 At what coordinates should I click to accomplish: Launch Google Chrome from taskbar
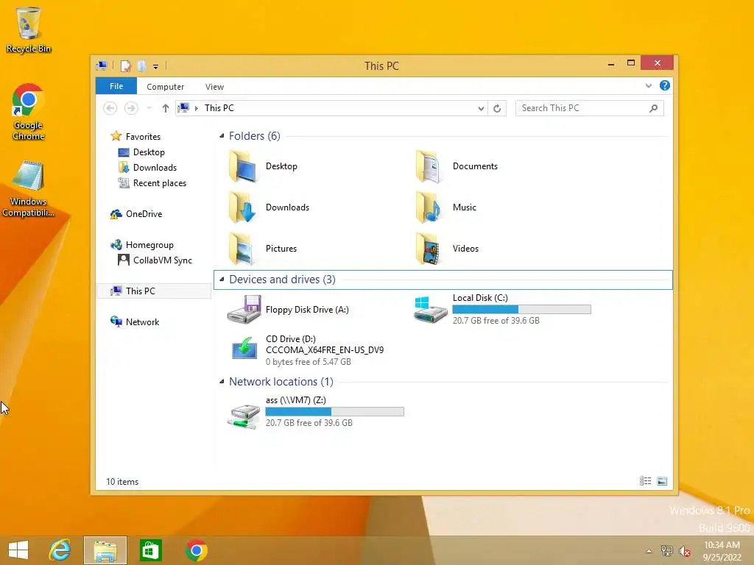tap(196, 550)
